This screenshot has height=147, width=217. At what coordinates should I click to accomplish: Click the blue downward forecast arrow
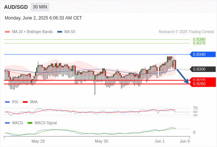[x=182, y=76]
